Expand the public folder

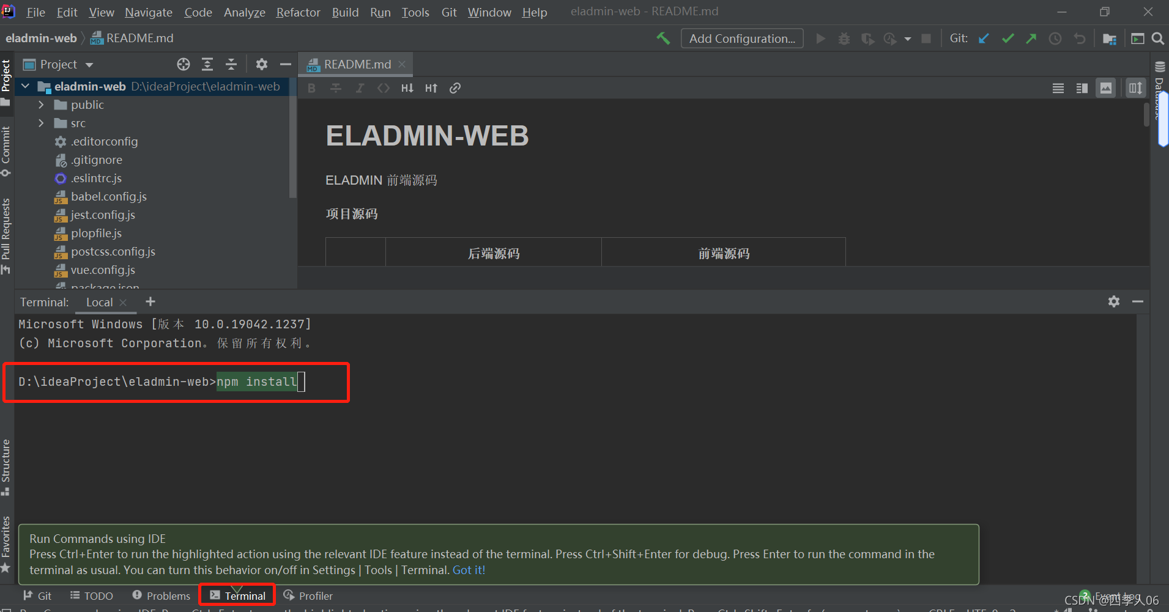tap(41, 105)
